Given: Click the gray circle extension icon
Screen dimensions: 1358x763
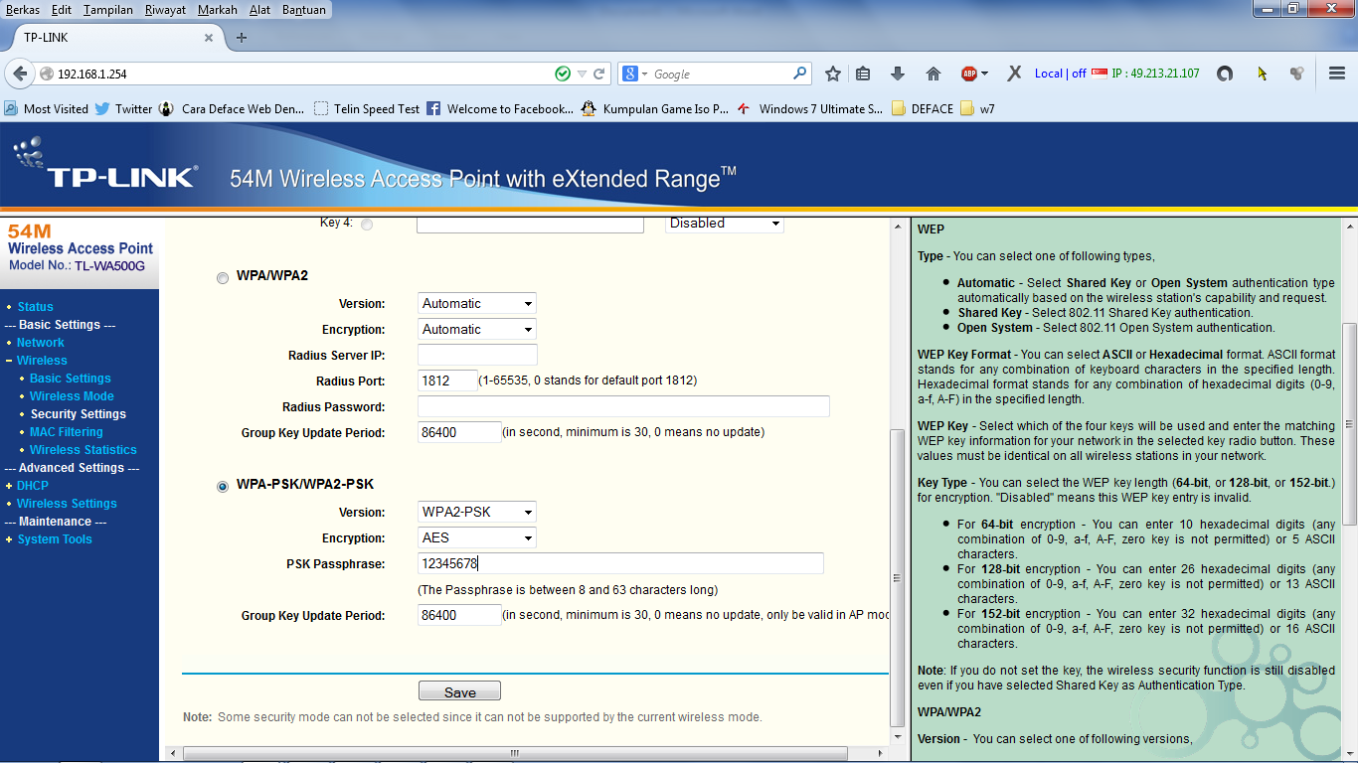Looking at the screenshot, I should tap(1225, 74).
